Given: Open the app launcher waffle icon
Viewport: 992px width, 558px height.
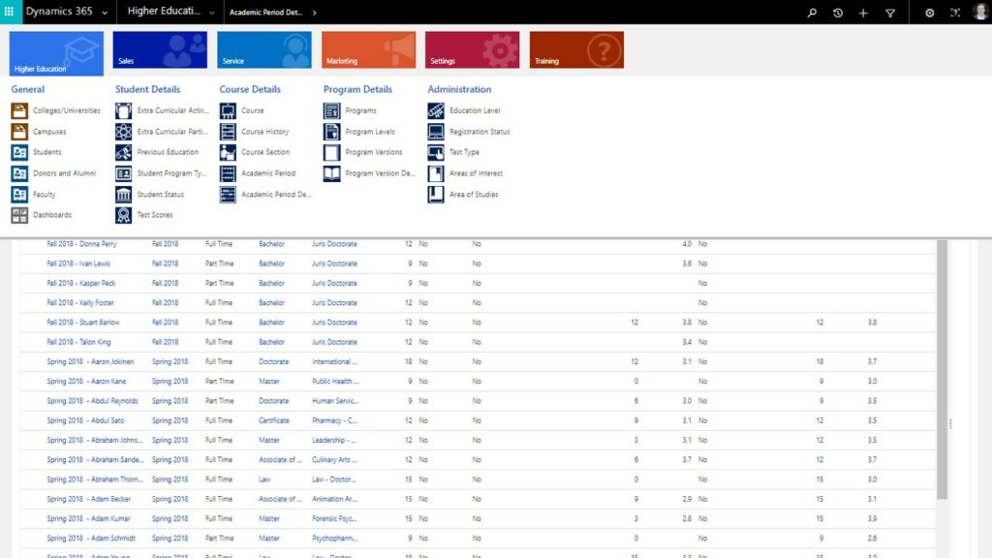Looking at the screenshot, I should (x=9, y=12).
